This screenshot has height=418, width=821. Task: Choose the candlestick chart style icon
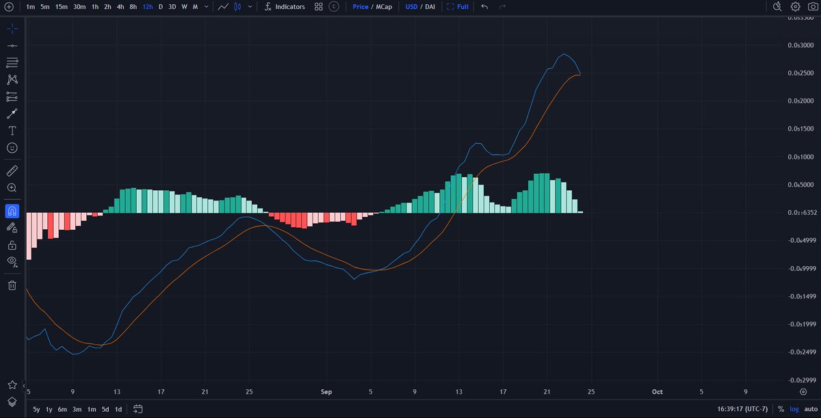[x=237, y=7]
